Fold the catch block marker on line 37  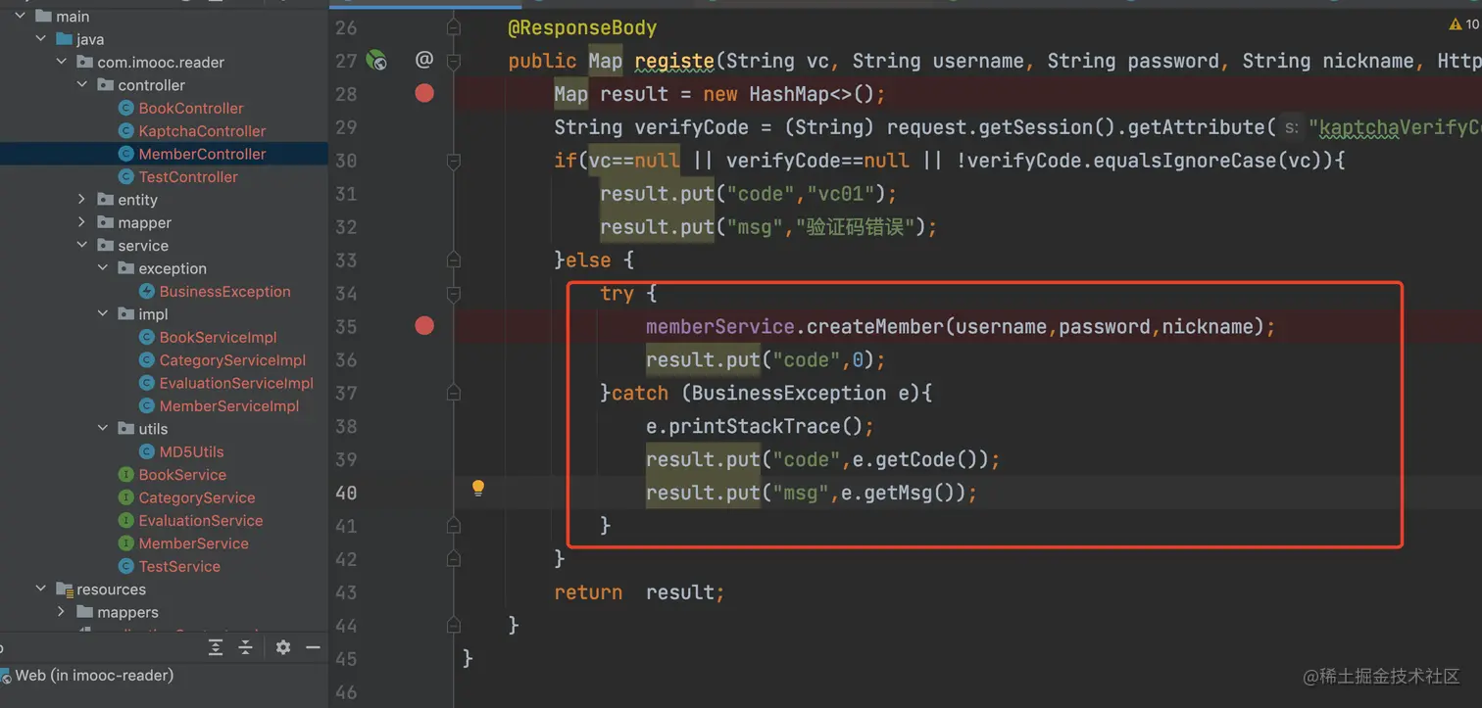[x=453, y=393]
